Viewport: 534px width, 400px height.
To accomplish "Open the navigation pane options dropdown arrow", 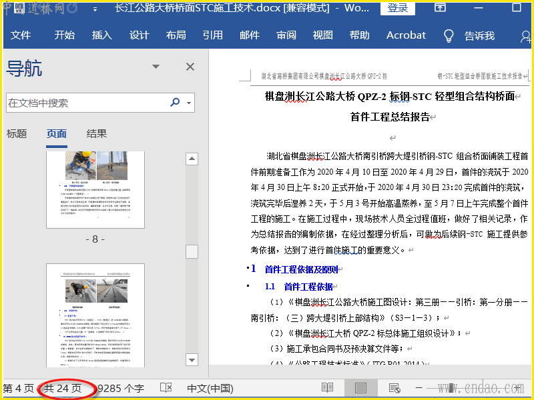I will [x=156, y=67].
